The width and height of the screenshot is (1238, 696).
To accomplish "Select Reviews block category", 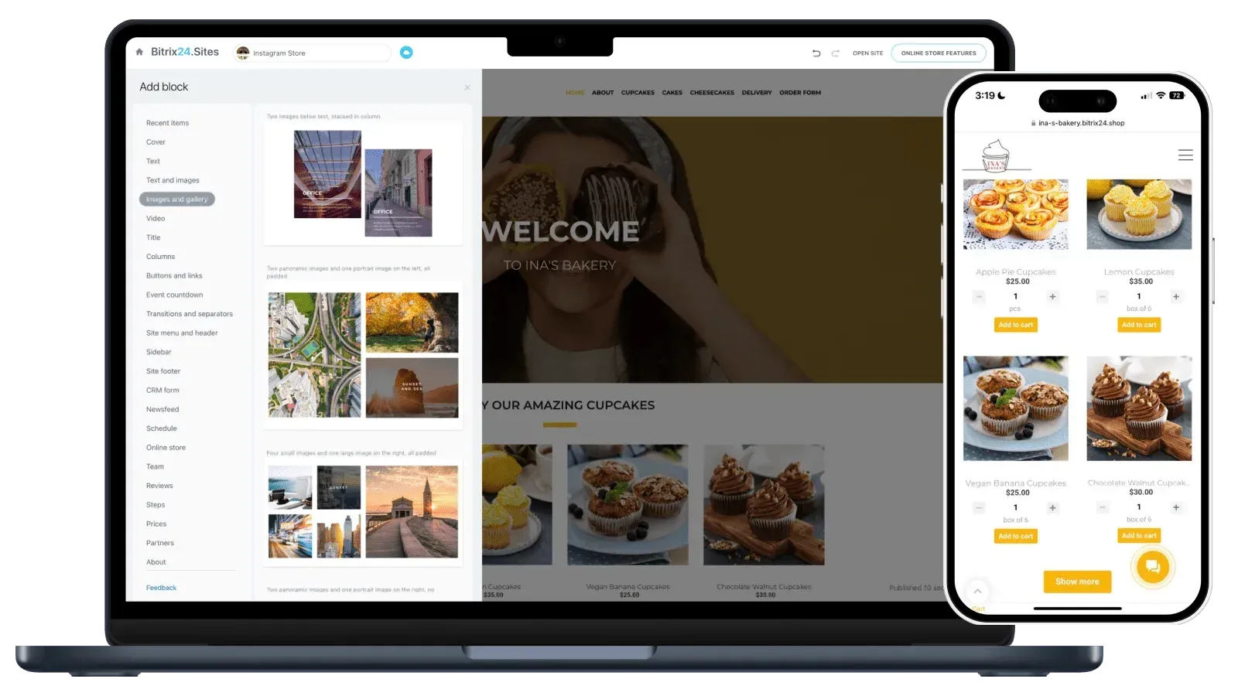I will [x=159, y=486].
